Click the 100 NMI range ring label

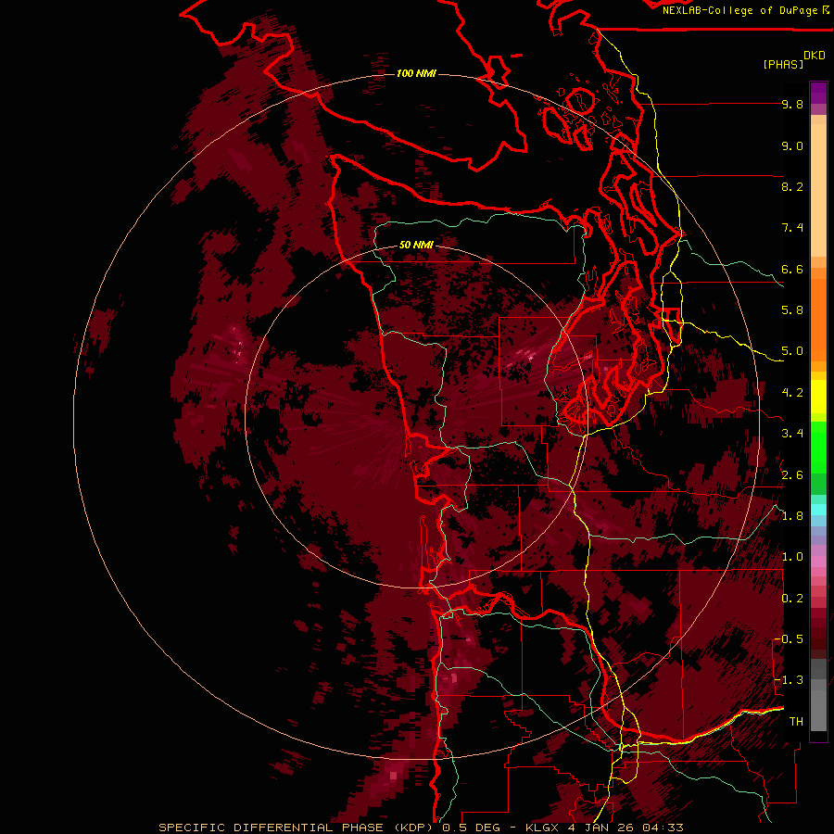(416, 73)
